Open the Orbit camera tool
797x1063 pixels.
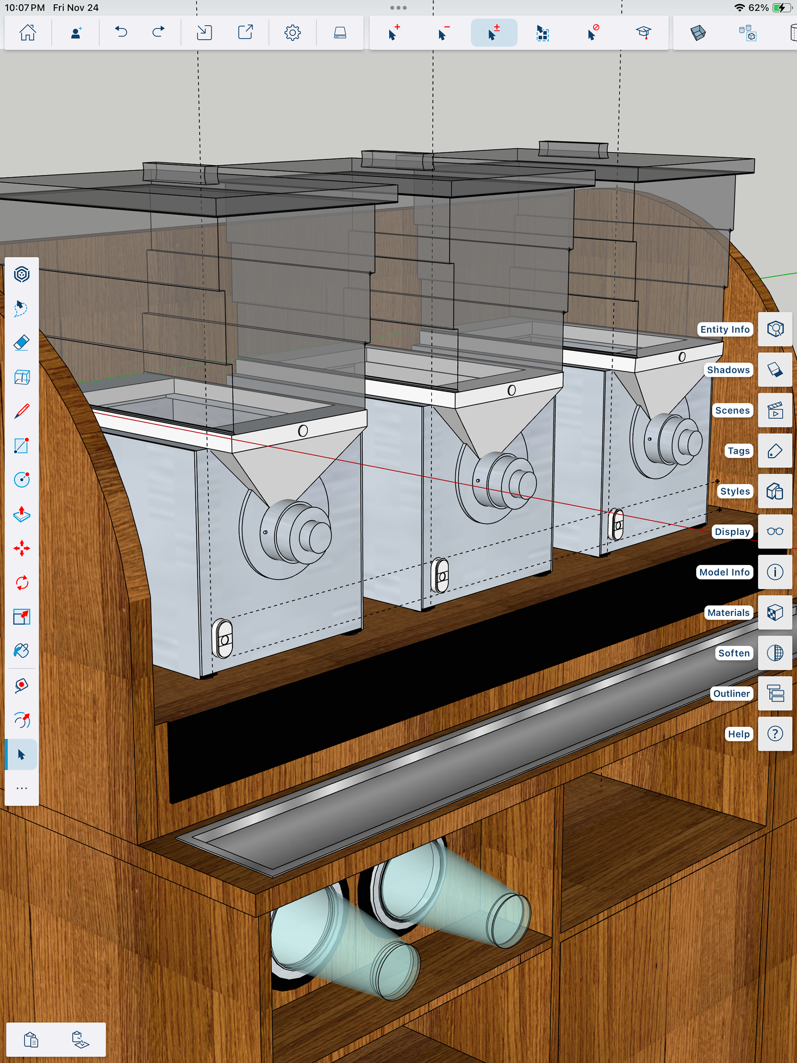tap(22, 720)
